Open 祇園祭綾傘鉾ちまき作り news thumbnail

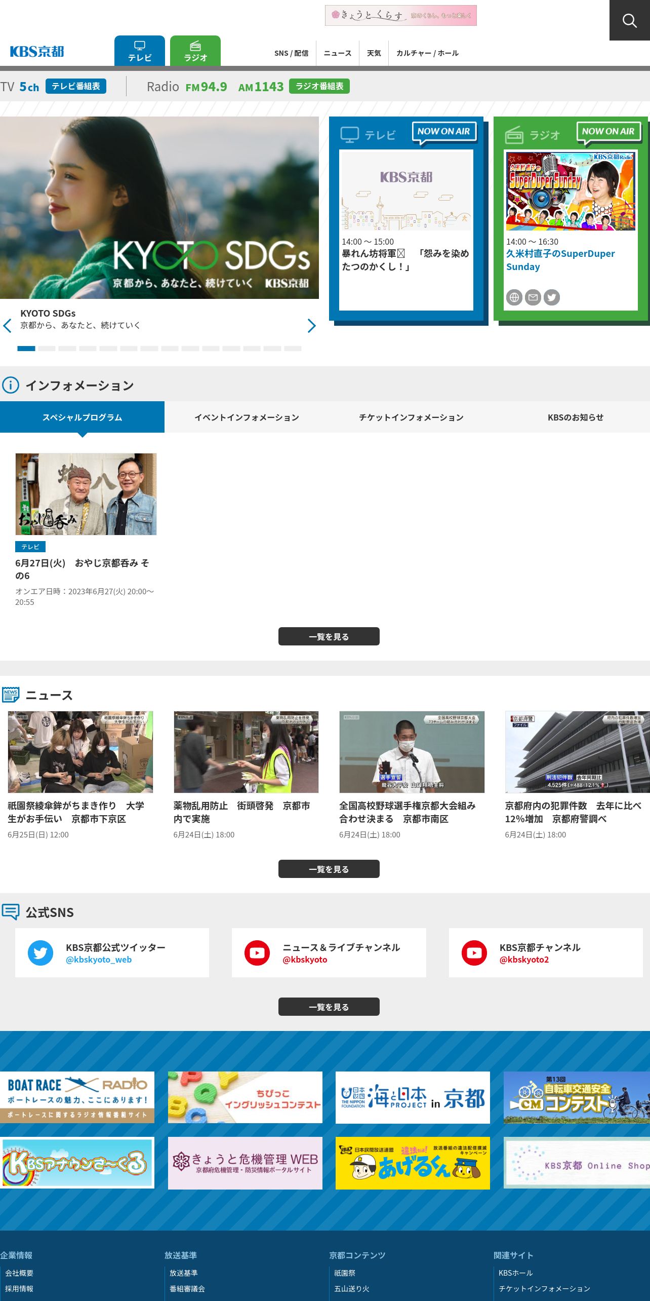pos(80,752)
